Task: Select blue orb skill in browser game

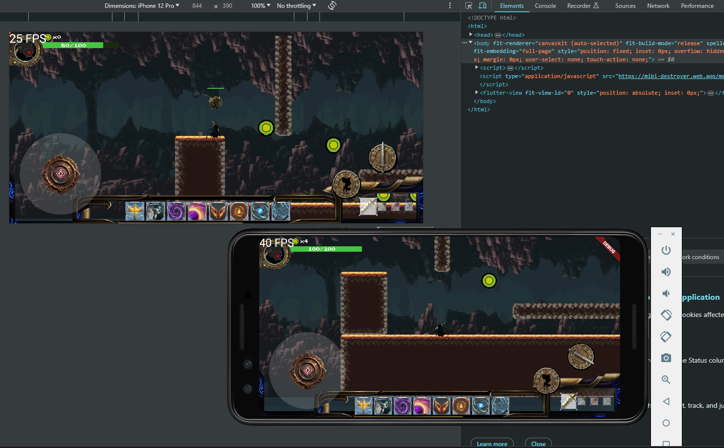Action: (260, 211)
